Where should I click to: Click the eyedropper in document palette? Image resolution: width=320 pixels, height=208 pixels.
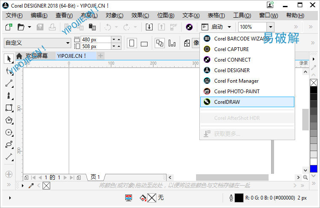point(31,186)
